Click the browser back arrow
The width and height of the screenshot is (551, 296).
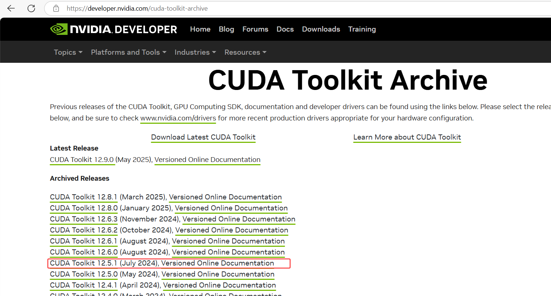pos(11,8)
